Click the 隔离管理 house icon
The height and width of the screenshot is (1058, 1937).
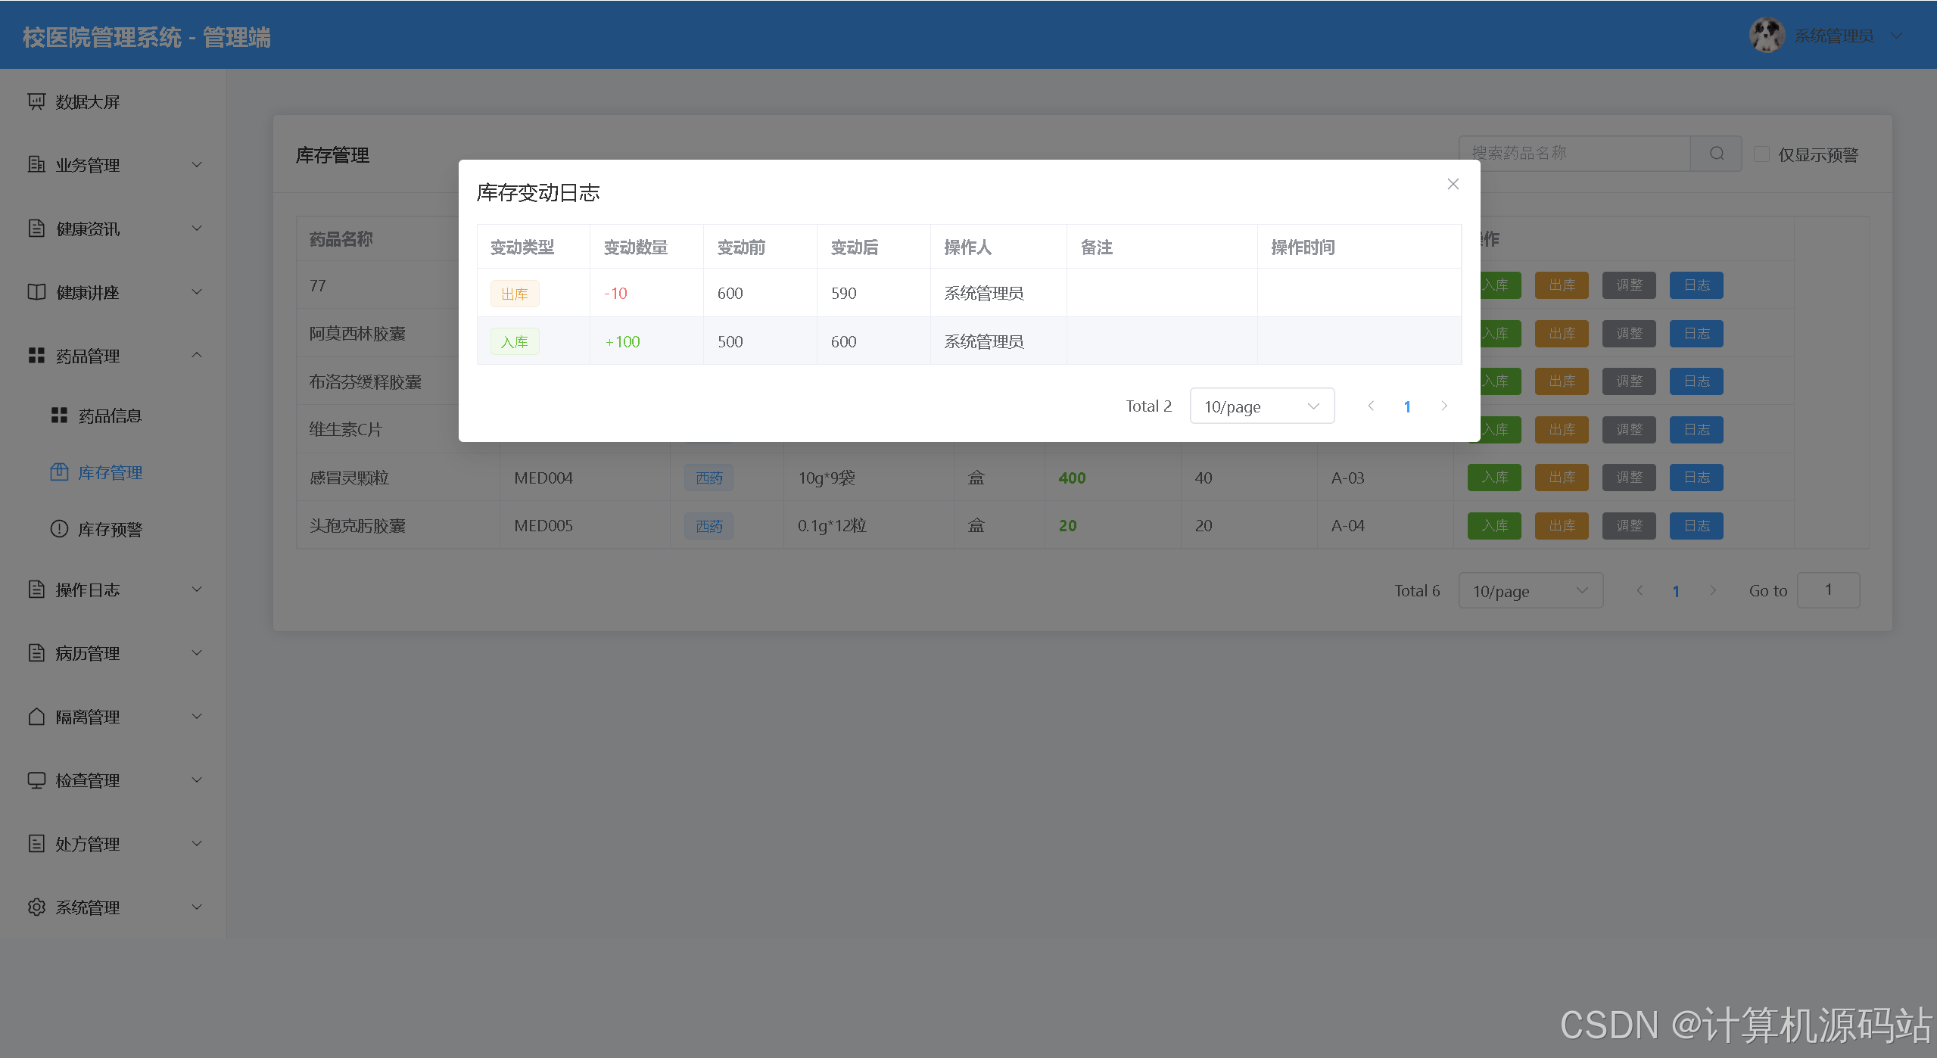[x=36, y=716]
